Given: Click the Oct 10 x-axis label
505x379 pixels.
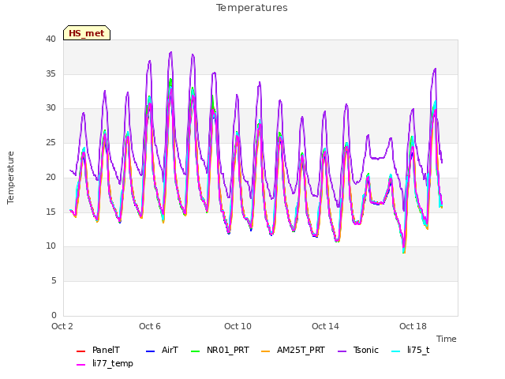Looking at the screenshot, I should [x=238, y=326].
